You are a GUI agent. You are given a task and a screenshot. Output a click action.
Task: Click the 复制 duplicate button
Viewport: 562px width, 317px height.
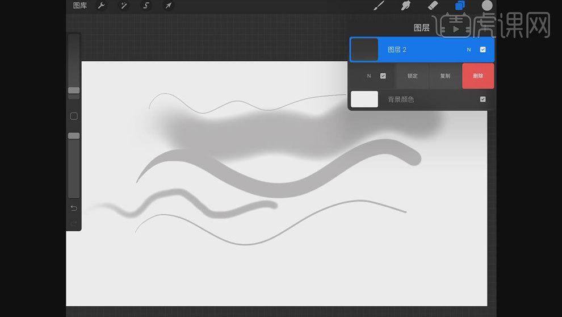click(445, 76)
